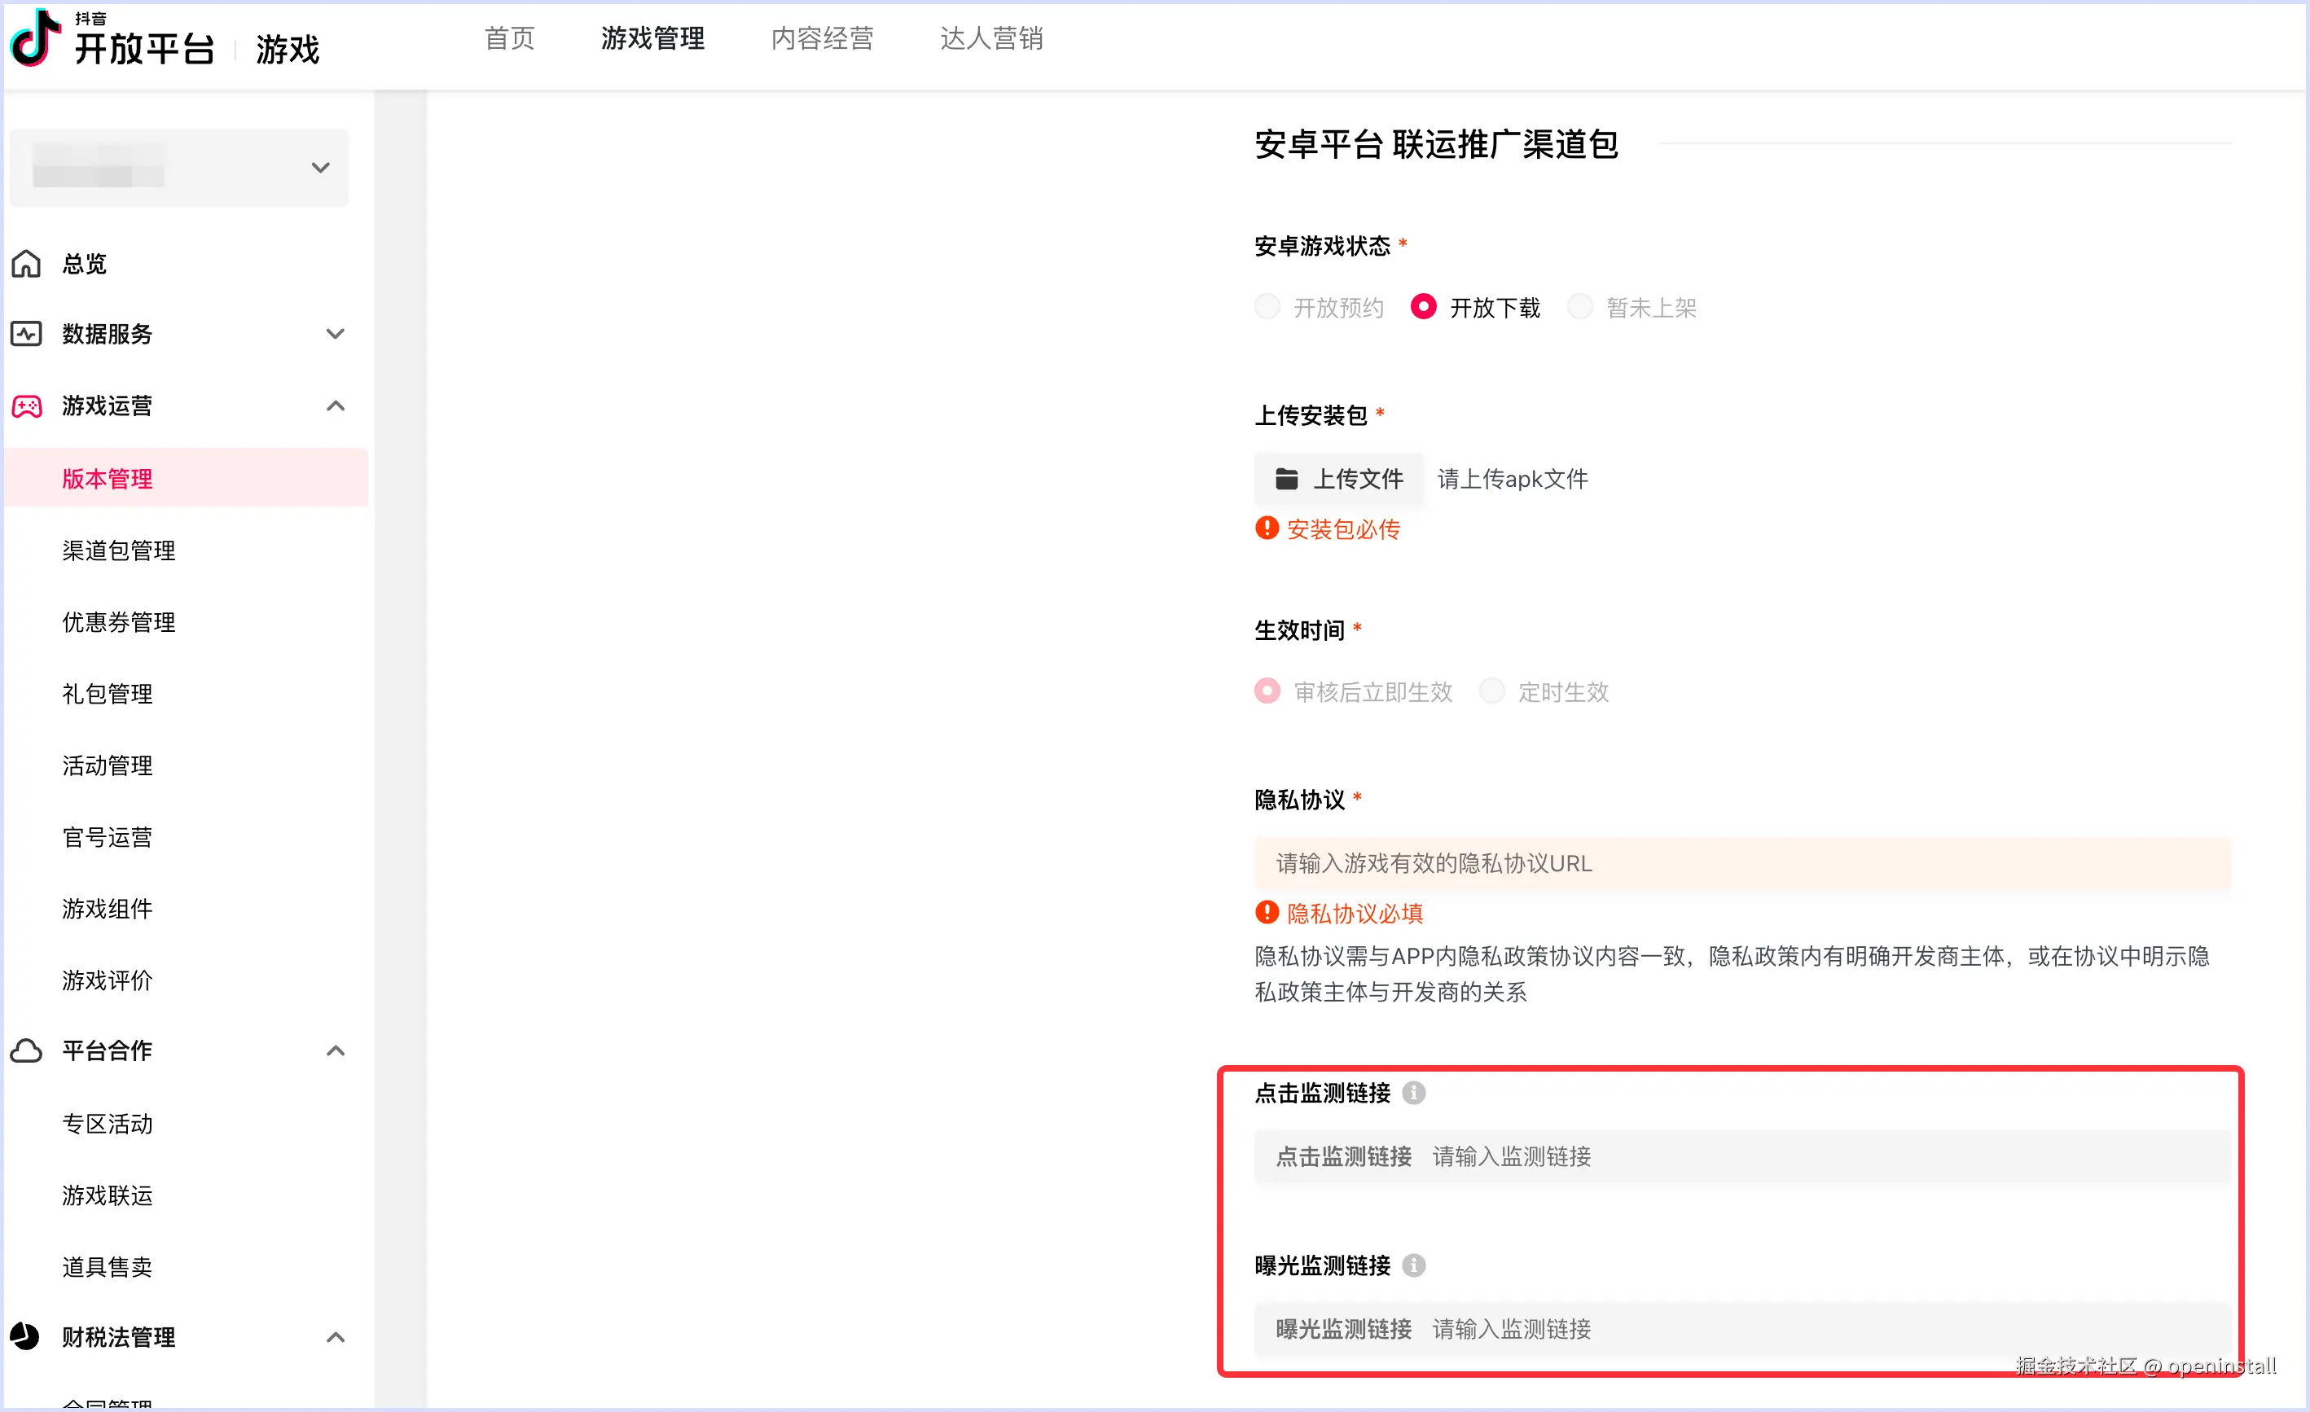Viewport: 2310px width, 1412px height.
Task: Click info icon next to 曝光监测链接
Action: (1413, 1265)
